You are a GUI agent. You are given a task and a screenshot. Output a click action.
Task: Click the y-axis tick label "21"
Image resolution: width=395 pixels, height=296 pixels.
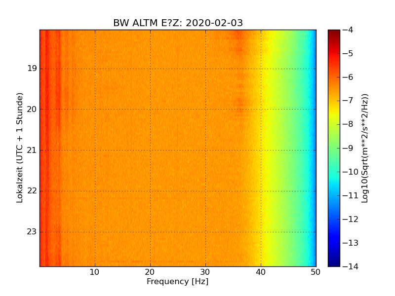click(32, 150)
